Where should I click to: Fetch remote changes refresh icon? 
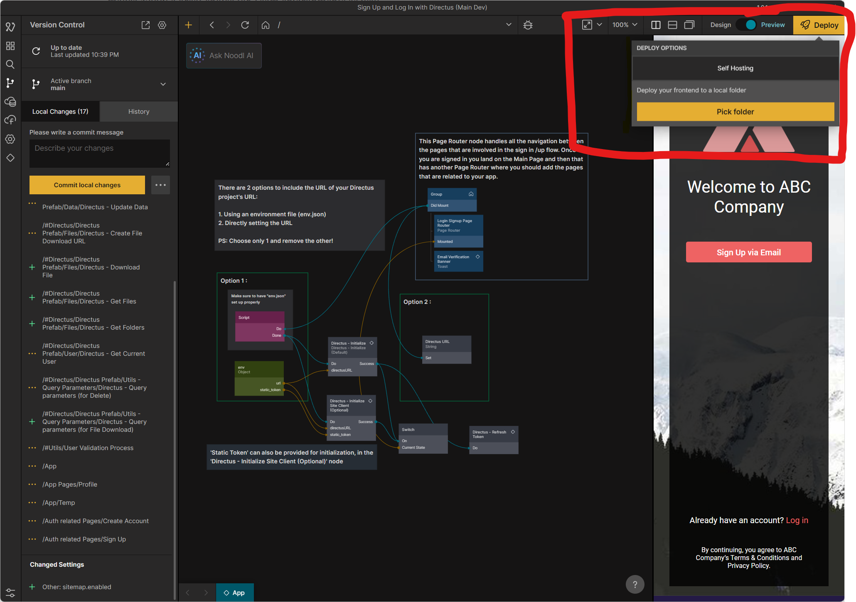click(x=36, y=51)
